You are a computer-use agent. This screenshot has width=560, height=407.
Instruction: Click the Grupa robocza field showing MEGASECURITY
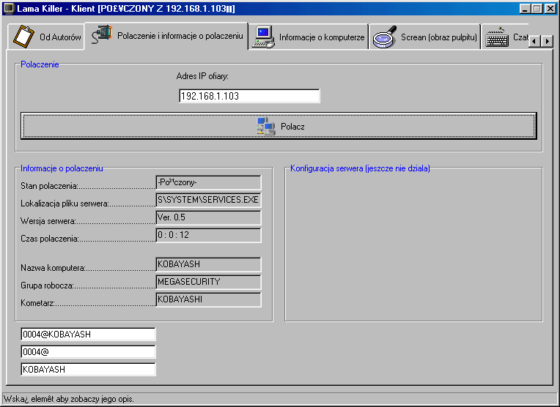tap(208, 282)
